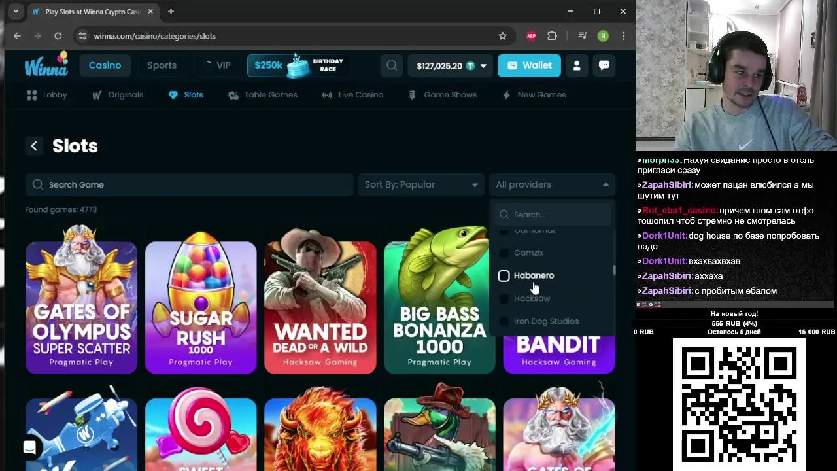
Task: Open the Game Shows category
Action: (x=443, y=95)
